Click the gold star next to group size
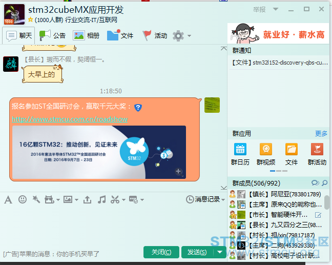 [31, 19]
